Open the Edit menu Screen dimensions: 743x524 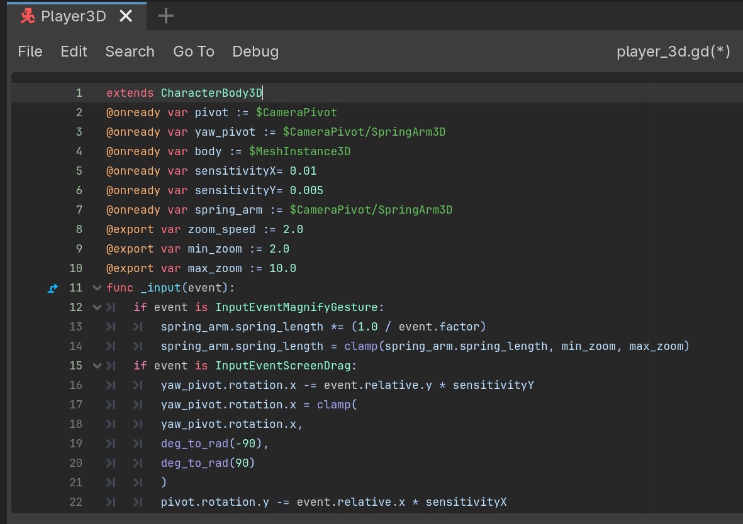(74, 52)
